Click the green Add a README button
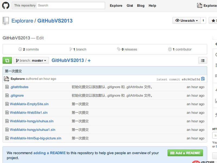This screenshot has width=217, height=163. click(185, 153)
